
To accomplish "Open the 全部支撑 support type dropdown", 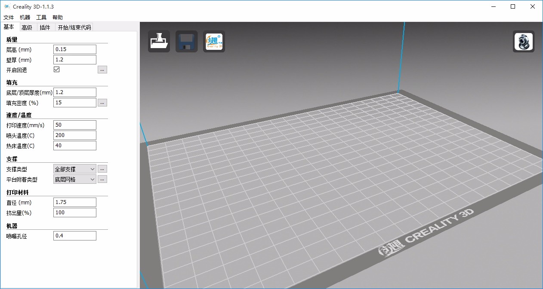I will click(x=74, y=169).
